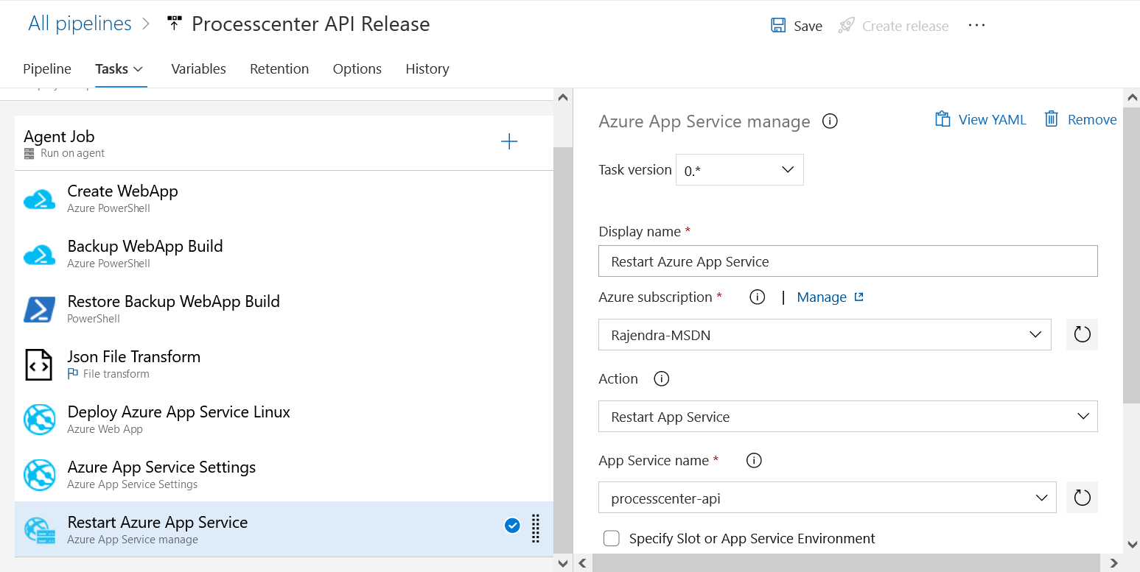Image resolution: width=1140 pixels, height=572 pixels.
Task: Select the Agent Job header row
Action: click(284, 143)
